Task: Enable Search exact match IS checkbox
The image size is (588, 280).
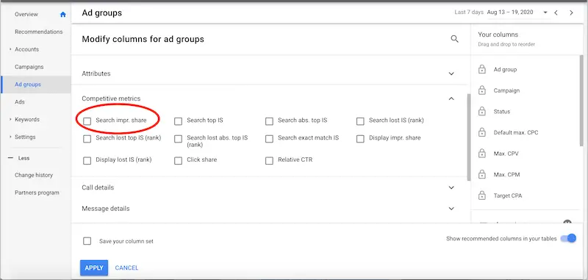Action: click(x=269, y=139)
